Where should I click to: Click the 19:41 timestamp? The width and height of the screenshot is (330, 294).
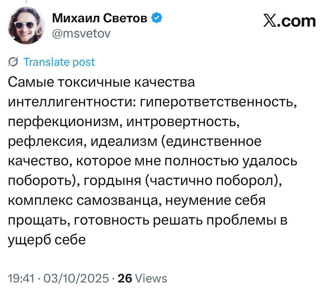click(21, 278)
